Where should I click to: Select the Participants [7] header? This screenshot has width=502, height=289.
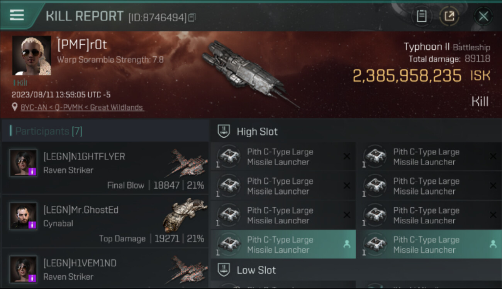point(48,131)
